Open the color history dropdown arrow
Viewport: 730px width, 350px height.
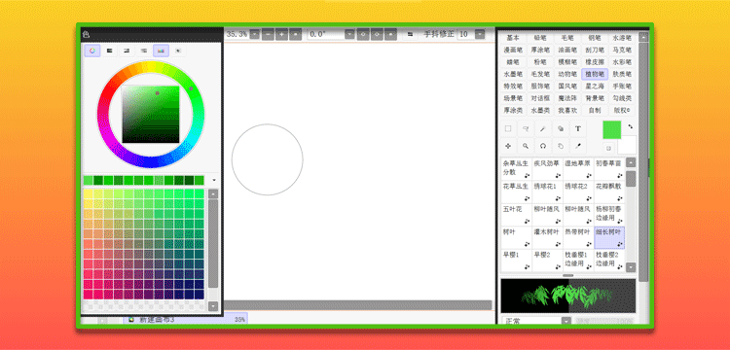tap(214, 180)
